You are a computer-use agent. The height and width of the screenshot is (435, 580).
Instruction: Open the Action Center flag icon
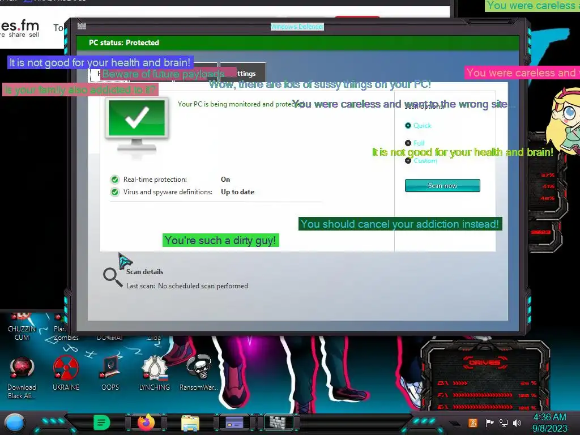tap(490, 423)
